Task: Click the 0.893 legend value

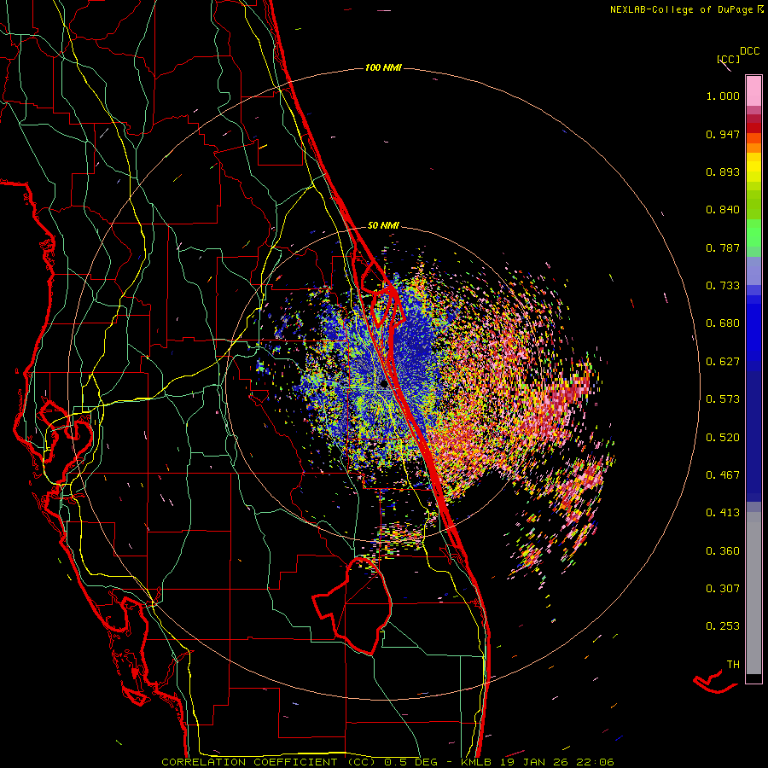Action: tap(723, 172)
